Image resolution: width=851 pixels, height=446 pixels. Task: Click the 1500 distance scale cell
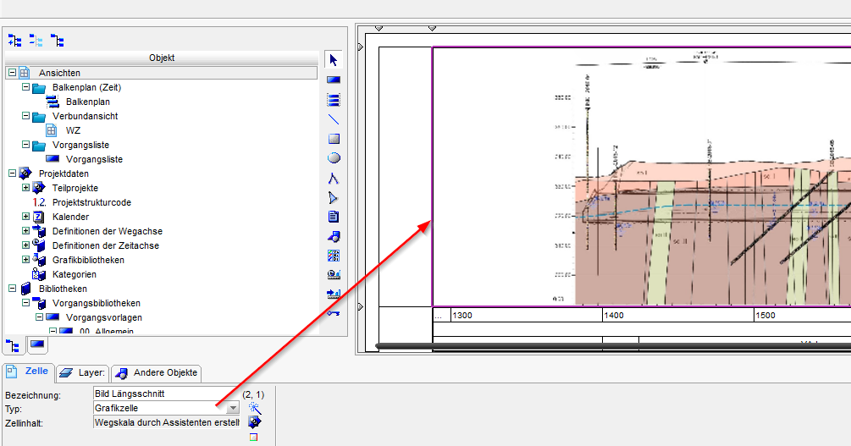(x=803, y=315)
